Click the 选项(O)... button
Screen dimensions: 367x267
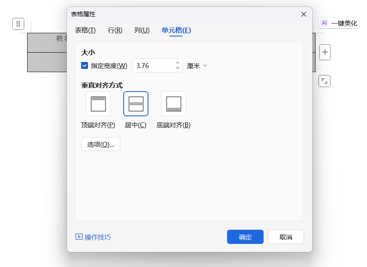coord(101,144)
